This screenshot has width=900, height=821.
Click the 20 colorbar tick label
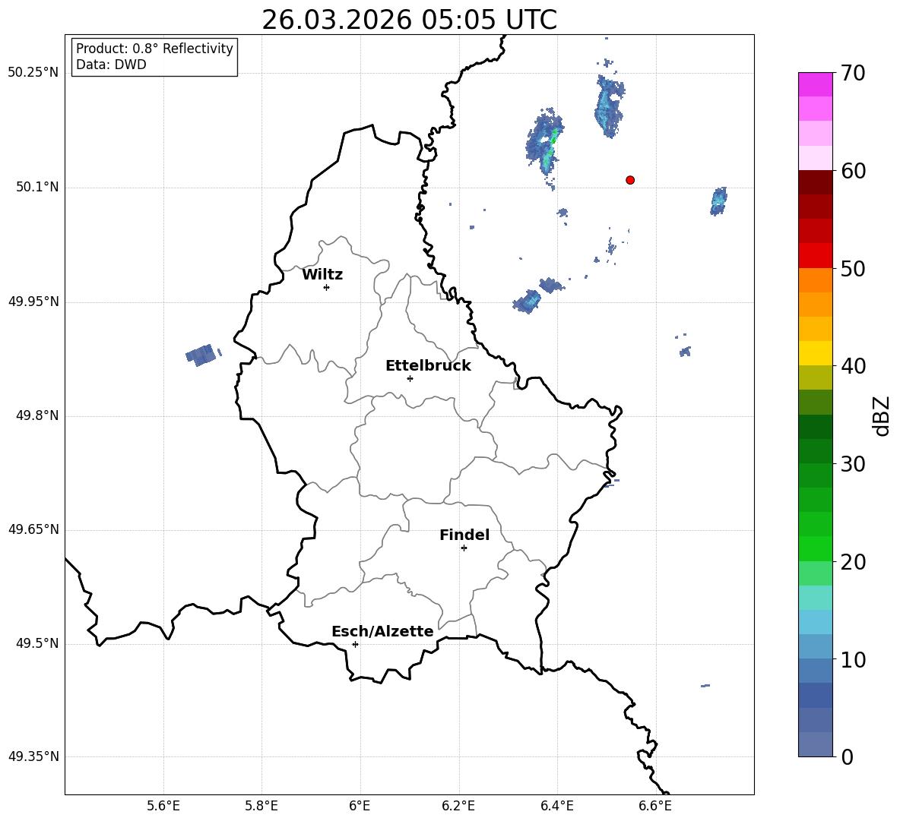tap(853, 562)
